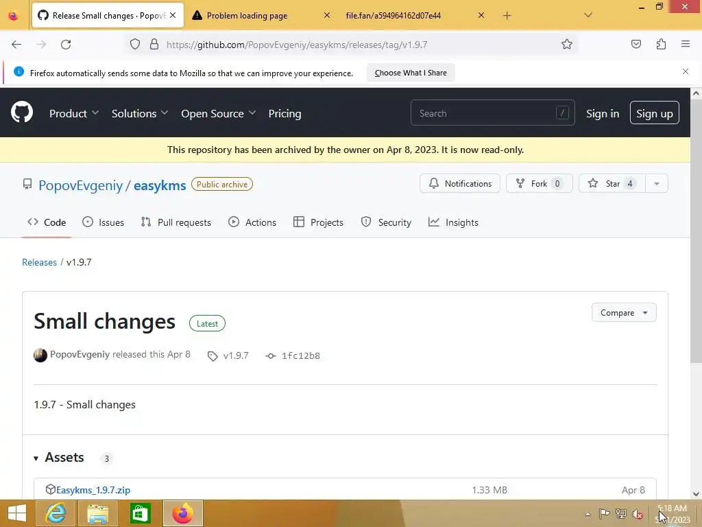The height and width of the screenshot is (527, 702).
Task: Open the list all tabs dropdown
Action: (588, 15)
